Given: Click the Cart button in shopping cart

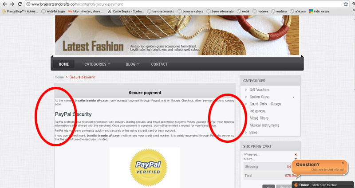Looking at the screenshot, I should 268,187.
